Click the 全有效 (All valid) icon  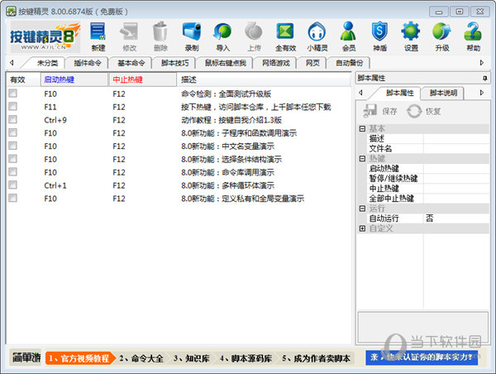coord(285,36)
